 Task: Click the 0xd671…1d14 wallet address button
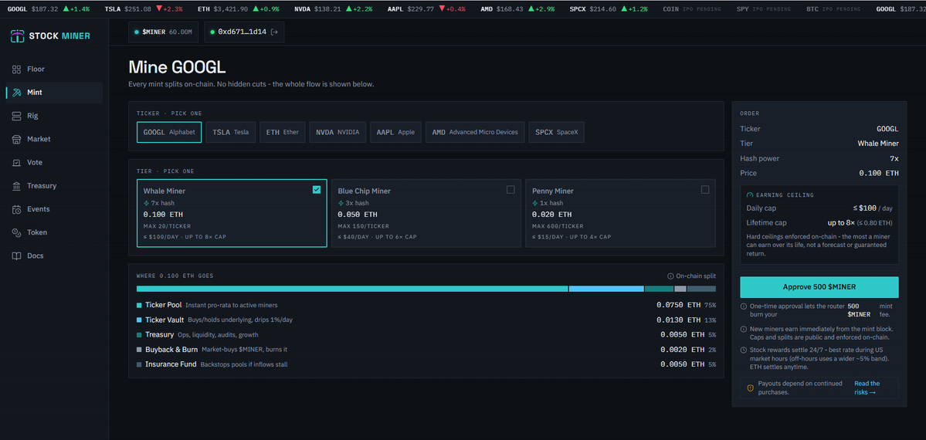point(245,32)
